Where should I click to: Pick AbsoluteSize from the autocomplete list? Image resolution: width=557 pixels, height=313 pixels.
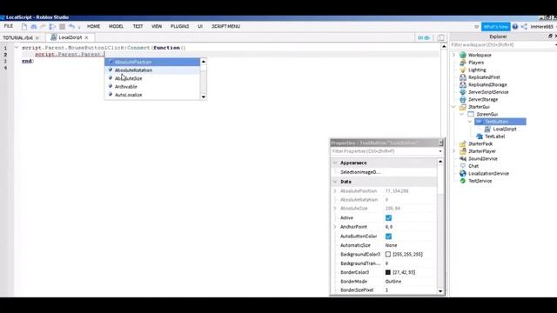pyautogui.click(x=152, y=78)
